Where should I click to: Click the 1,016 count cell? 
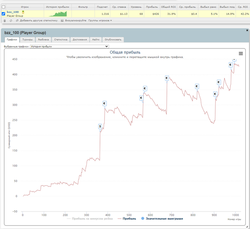[102, 14]
